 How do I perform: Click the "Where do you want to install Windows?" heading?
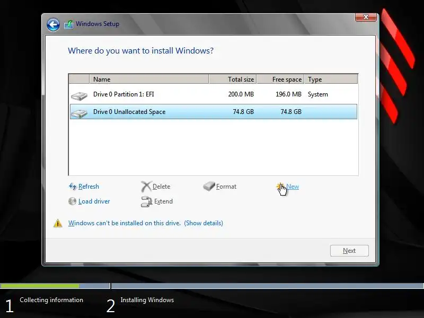click(140, 51)
